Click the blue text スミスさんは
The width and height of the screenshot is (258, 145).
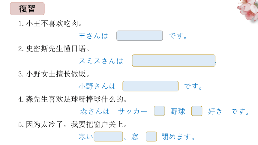coord(101,61)
